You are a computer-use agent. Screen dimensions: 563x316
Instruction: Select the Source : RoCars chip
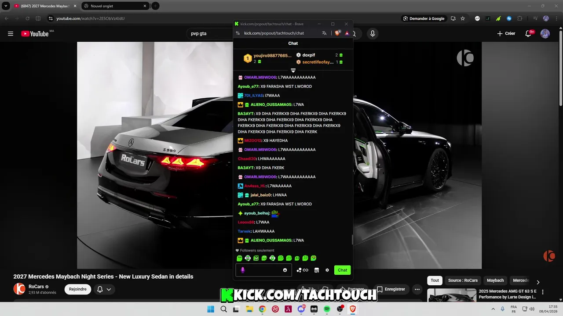click(463, 280)
